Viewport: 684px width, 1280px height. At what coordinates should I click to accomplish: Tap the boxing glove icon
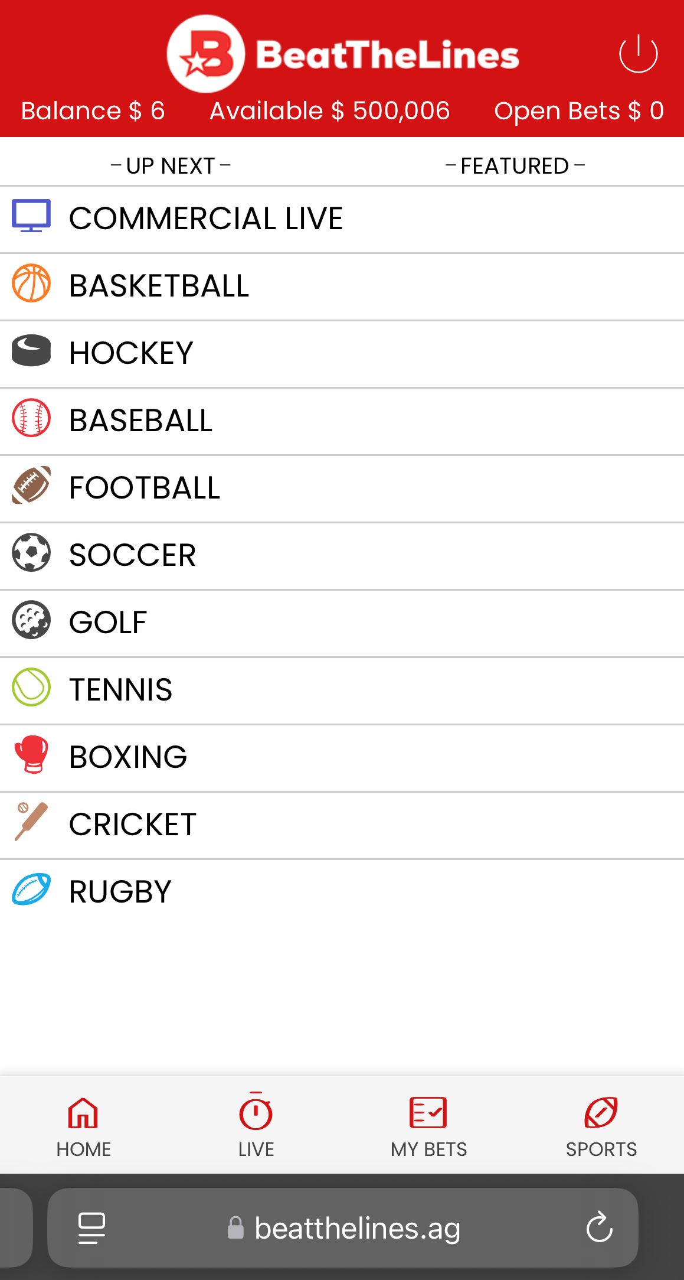[31, 754]
